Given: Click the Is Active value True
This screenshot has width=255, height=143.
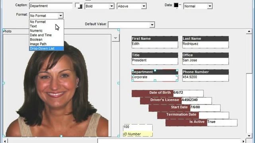Looking at the screenshot, I should (222, 123).
